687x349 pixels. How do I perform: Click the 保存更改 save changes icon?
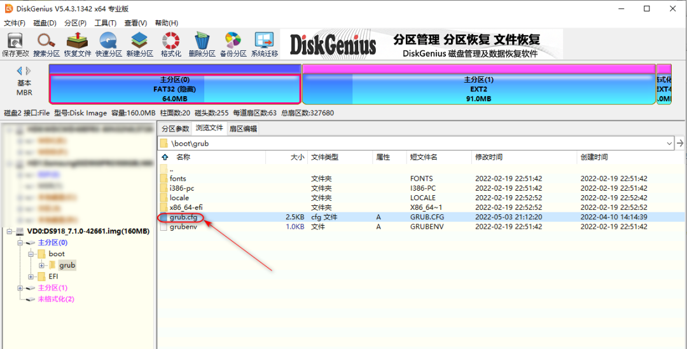coord(15,44)
